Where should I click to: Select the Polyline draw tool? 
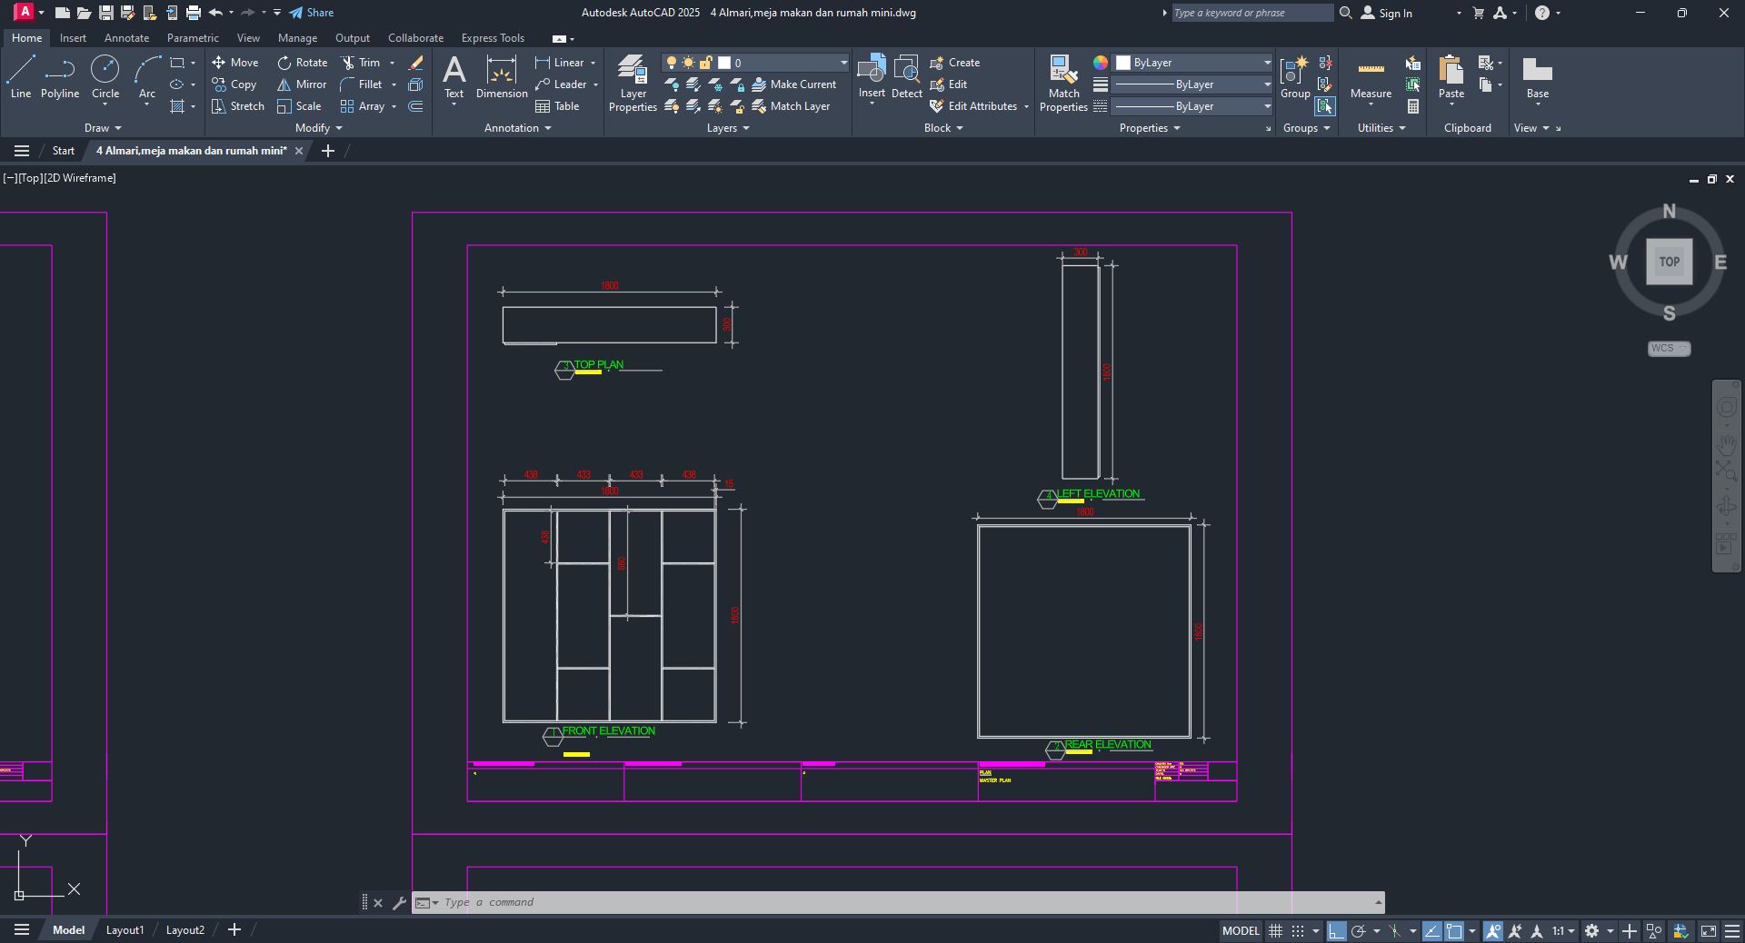[60, 76]
